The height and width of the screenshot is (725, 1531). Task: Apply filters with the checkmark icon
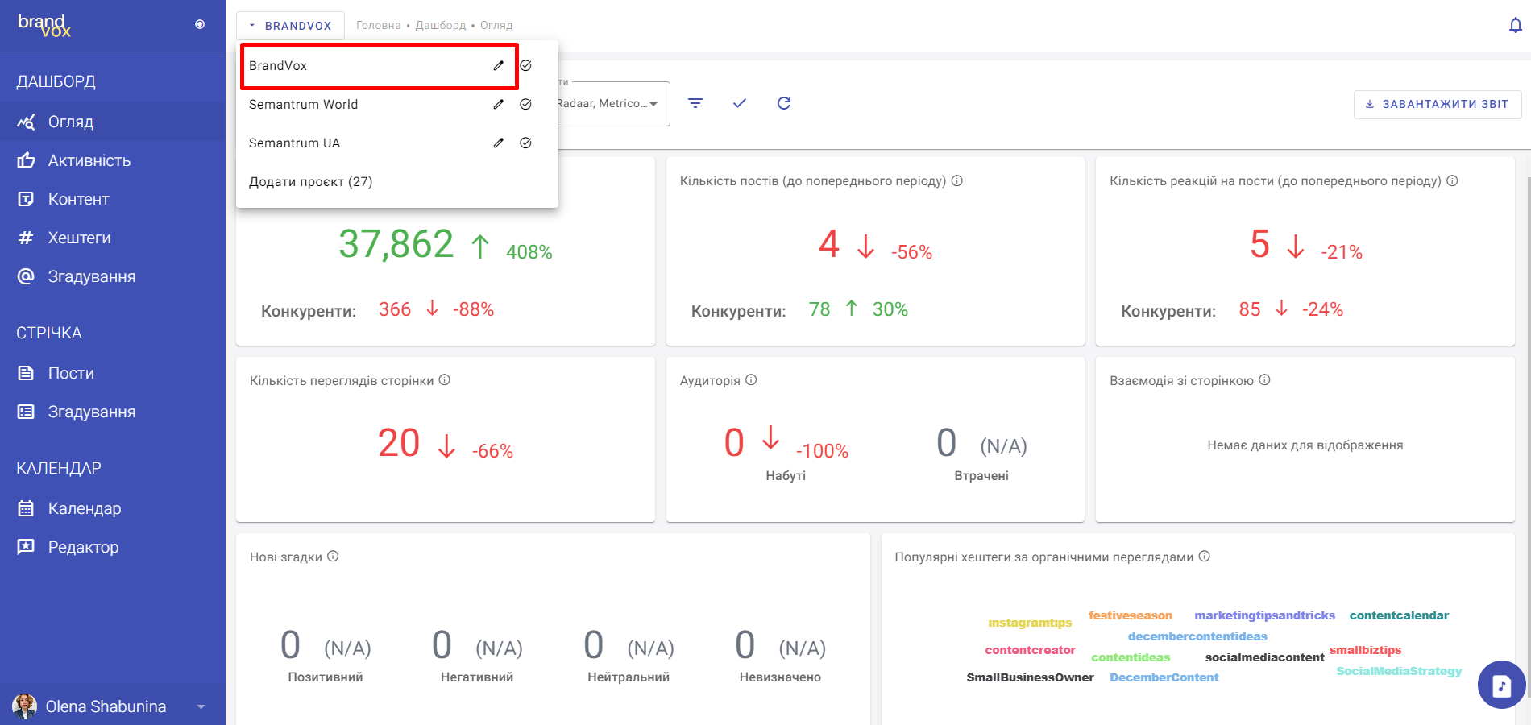740,103
